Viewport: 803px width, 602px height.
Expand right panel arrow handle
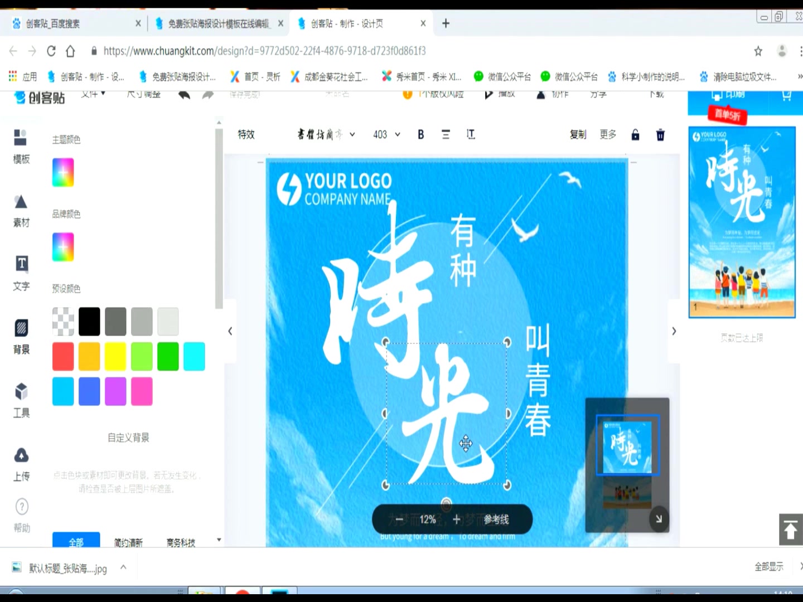[x=674, y=331]
